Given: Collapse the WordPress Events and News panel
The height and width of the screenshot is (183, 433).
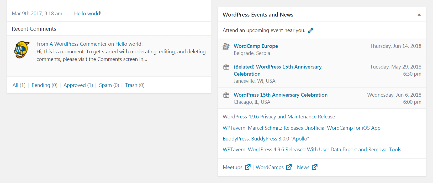Looking at the screenshot, I should (419, 15).
